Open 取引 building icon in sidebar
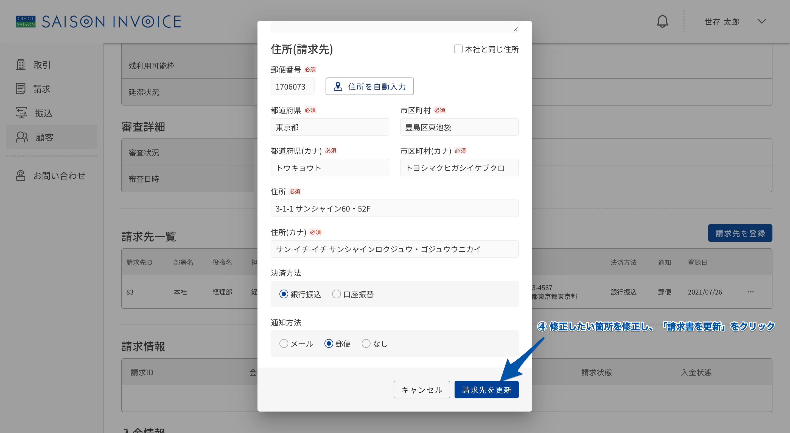 click(21, 65)
